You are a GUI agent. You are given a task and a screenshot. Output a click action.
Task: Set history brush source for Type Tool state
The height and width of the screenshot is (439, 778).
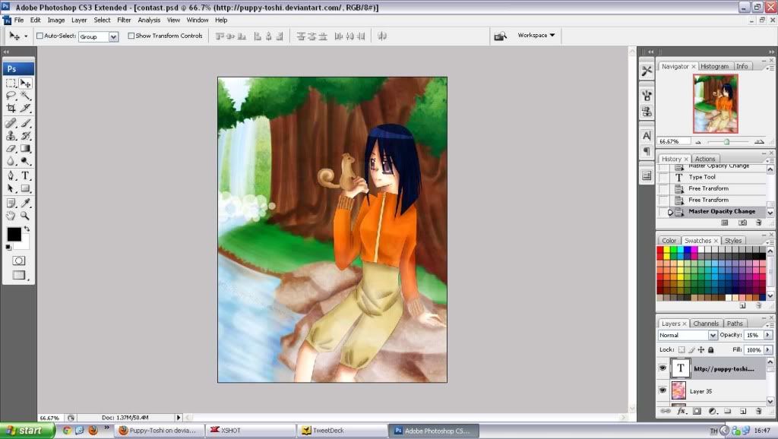point(663,177)
